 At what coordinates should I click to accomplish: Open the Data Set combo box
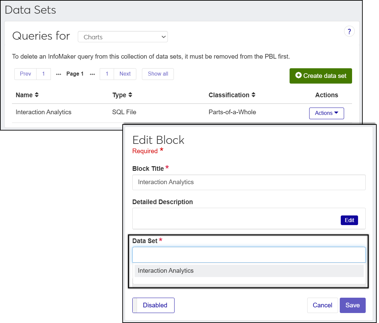tap(249, 255)
